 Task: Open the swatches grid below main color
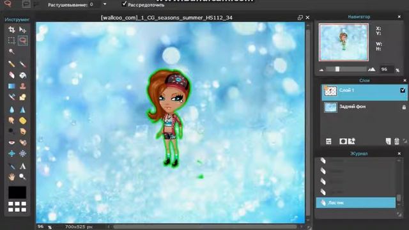click(x=17, y=206)
